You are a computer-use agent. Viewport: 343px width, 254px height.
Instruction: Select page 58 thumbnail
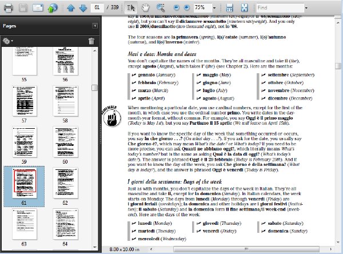(x=65, y=101)
